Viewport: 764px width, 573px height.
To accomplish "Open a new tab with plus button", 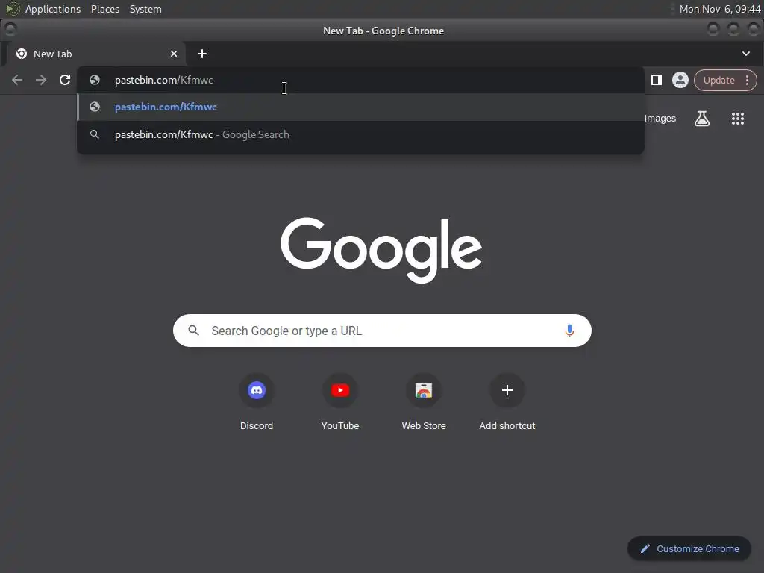I will [202, 54].
